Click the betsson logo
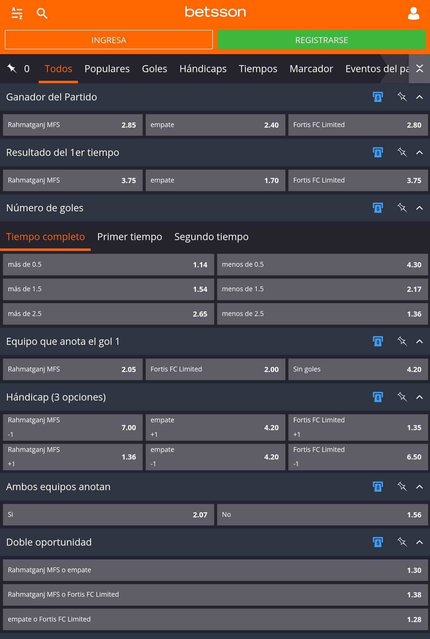 coord(215,12)
